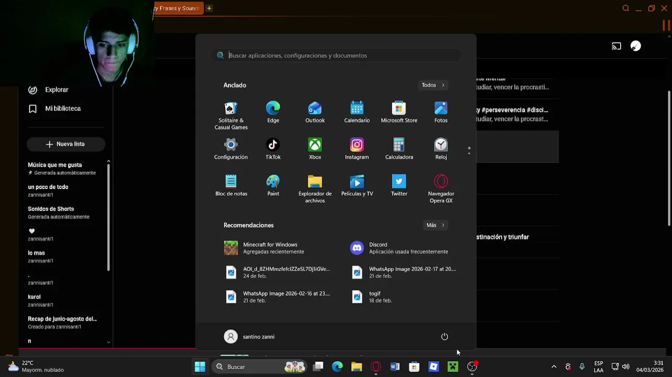
Task: Click playlist sidebar scroll-down arrow
Action: [x=108, y=342]
